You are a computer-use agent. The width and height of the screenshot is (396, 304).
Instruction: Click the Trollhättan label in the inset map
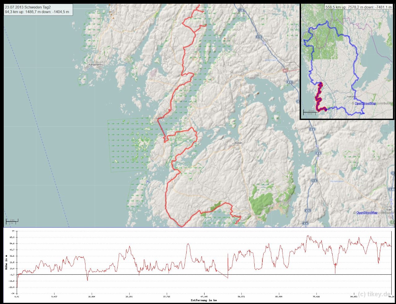pos(351,97)
